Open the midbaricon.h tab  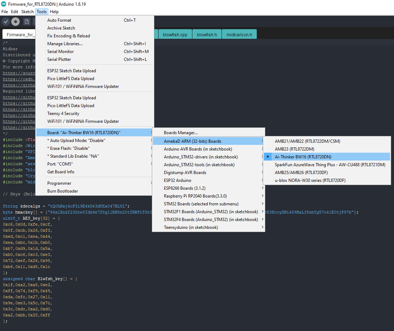(x=239, y=35)
